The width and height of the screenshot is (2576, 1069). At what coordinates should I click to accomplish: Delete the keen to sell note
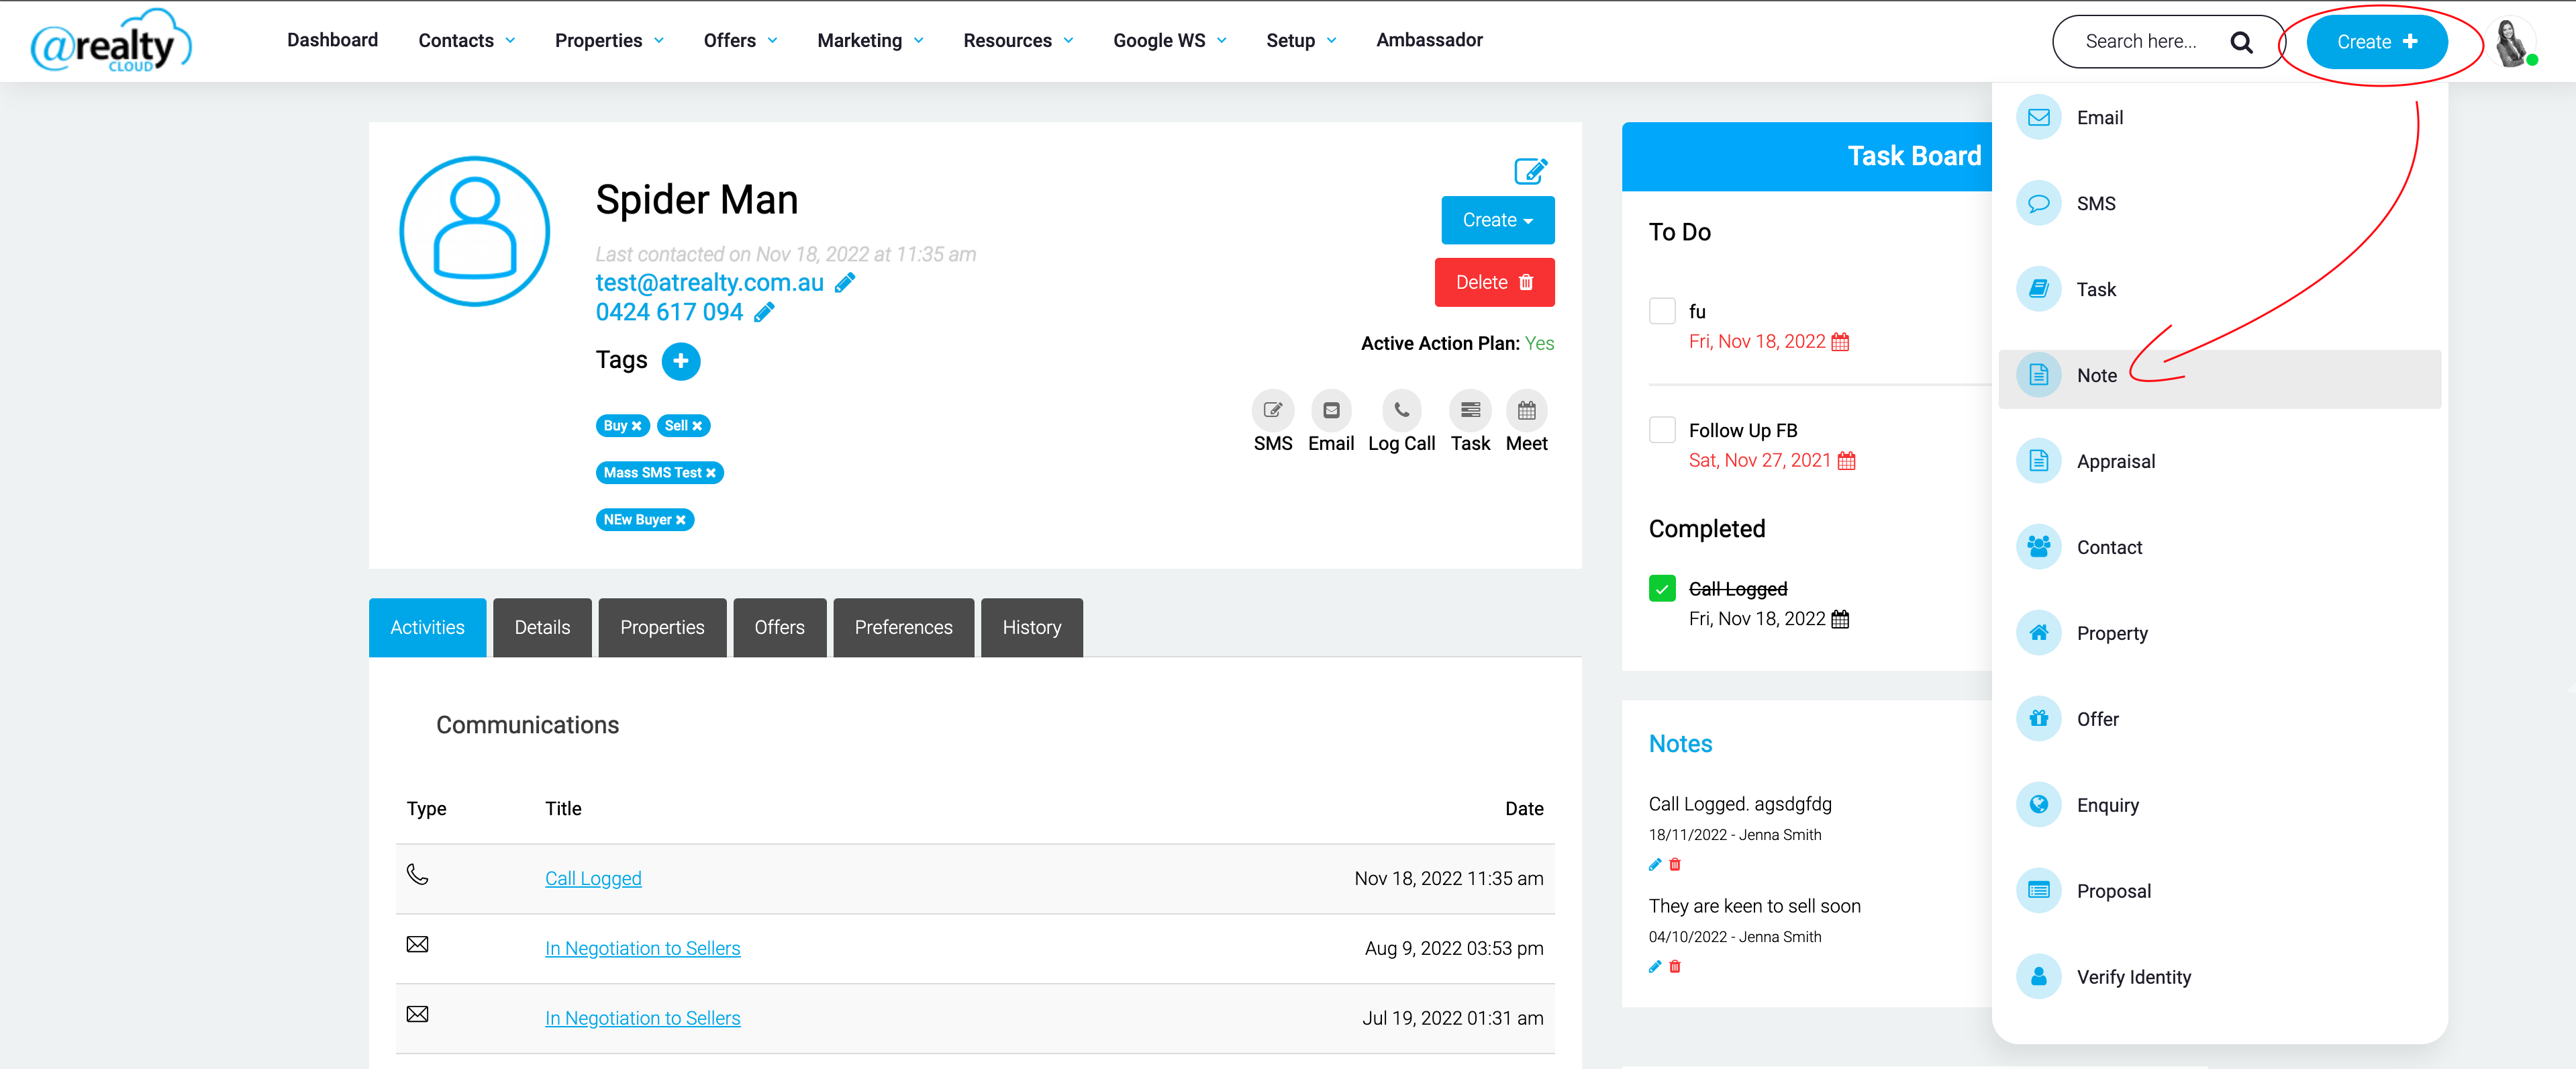pos(1675,967)
